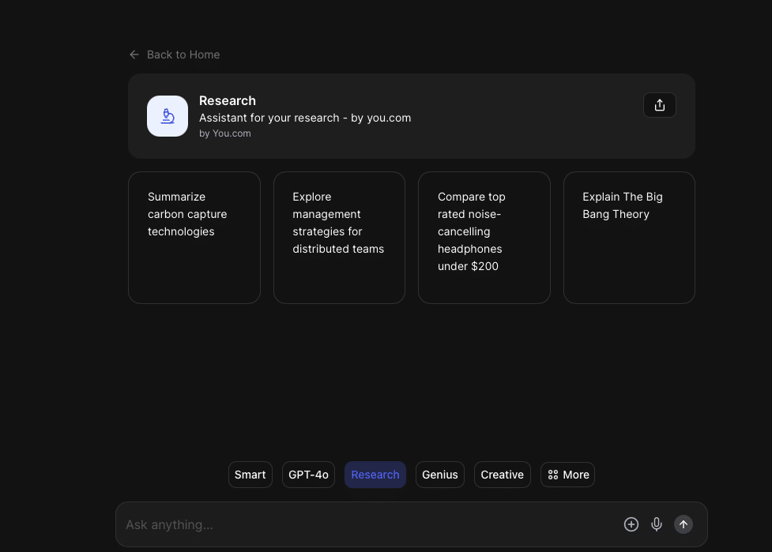Choose the Genius mode
Screen dimensions: 772x552
point(440,475)
